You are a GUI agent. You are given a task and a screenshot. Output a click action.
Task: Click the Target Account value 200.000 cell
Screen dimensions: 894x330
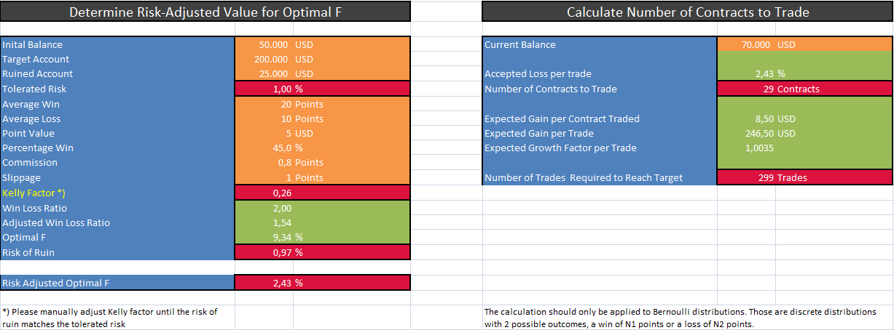coord(323,59)
